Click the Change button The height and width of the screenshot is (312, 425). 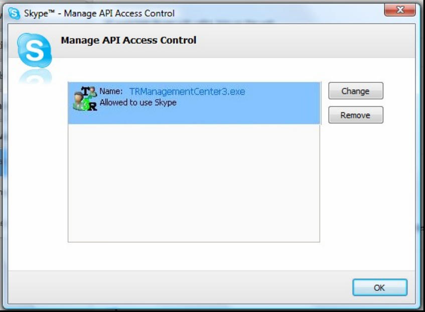pyautogui.click(x=356, y=91)
